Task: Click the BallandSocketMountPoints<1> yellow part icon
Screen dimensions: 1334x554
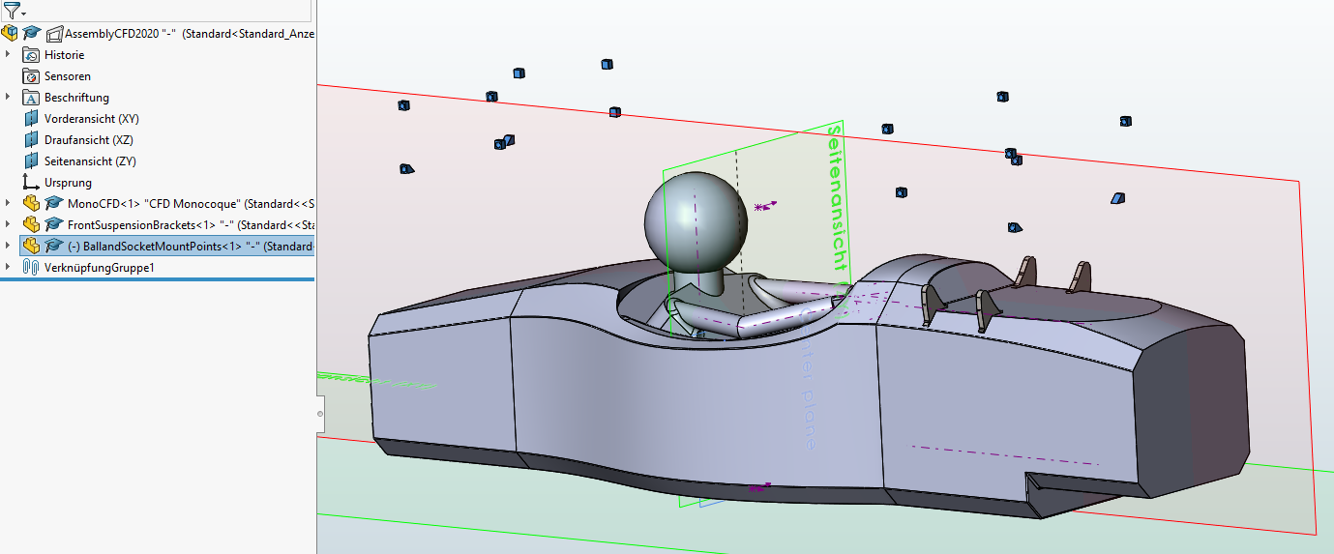Action: click(31, 246)
